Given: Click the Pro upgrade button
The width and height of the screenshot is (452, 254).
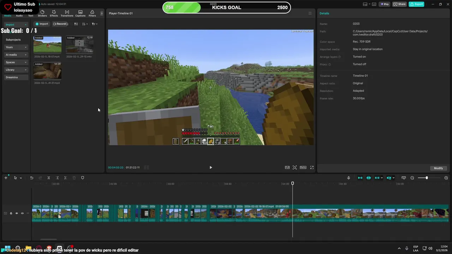Looking at the screenshot, I should click(x=384, y=4).
